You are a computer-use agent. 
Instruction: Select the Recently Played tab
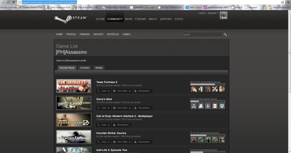point(67,68)
